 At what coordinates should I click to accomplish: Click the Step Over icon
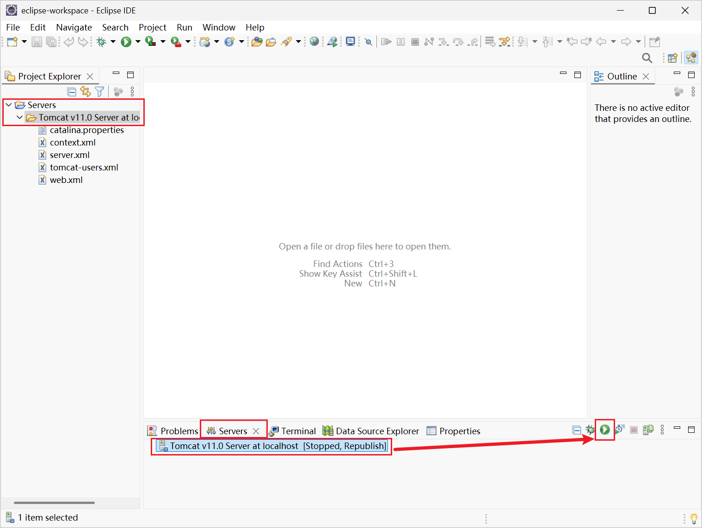458,42
